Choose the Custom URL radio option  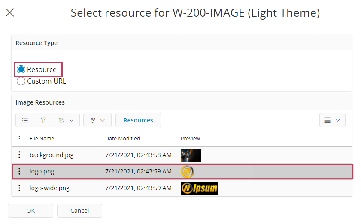(x=21, y=81)
